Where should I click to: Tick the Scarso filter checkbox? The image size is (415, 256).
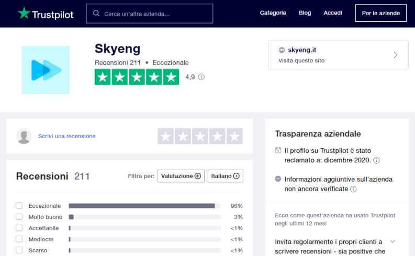(x=19, y=250)
